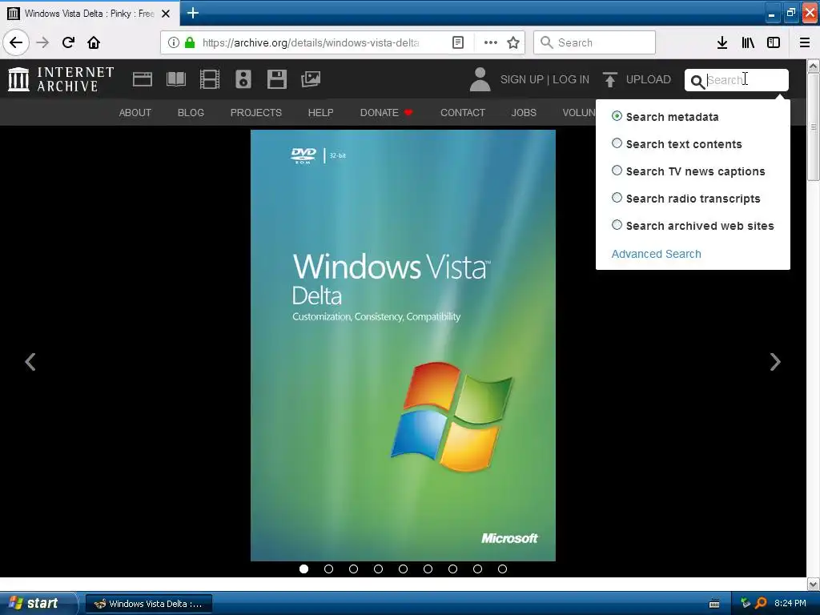Open the PROJECTS menu item
The width and height of the screenshot is (820, 615).
click(x=256, y=112)
